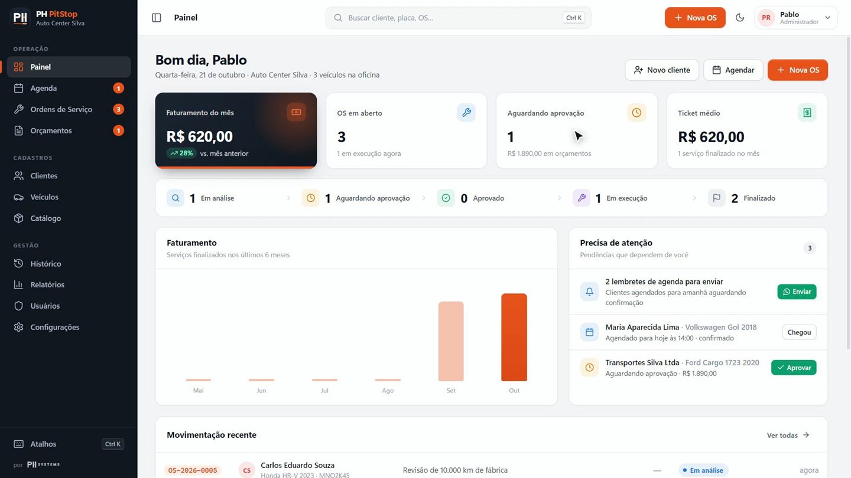This screenshot has height=478, width=851.
Task: Click the Aprovado check-circle icon
Action: point(446,198)
